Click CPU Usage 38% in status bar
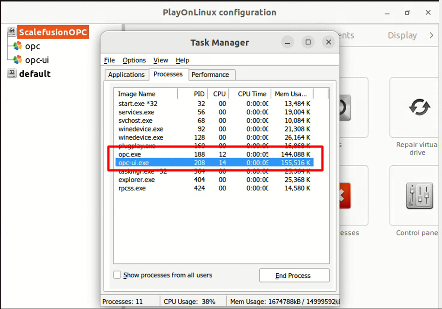The width and height of the screenshot is (442, 309). 189,302
